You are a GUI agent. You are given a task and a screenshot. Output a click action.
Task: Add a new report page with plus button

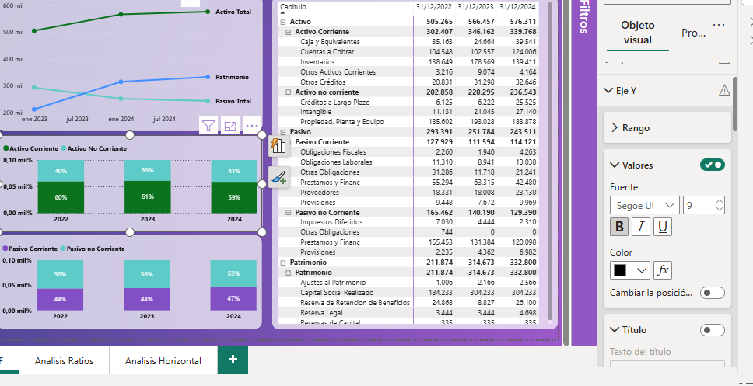(x=233, y=360)
